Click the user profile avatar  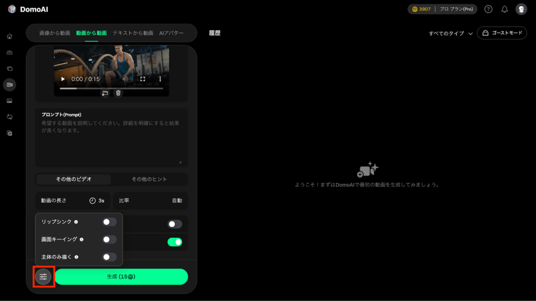point(521,9)
